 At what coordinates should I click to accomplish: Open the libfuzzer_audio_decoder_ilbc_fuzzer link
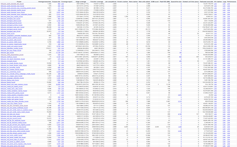(x=12, y=4)
